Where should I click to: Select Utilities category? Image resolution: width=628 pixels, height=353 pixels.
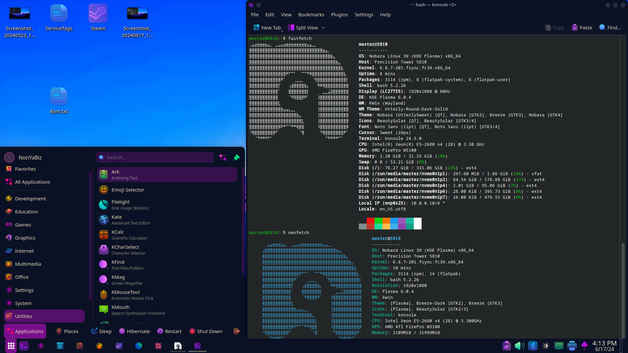point(44,316)
